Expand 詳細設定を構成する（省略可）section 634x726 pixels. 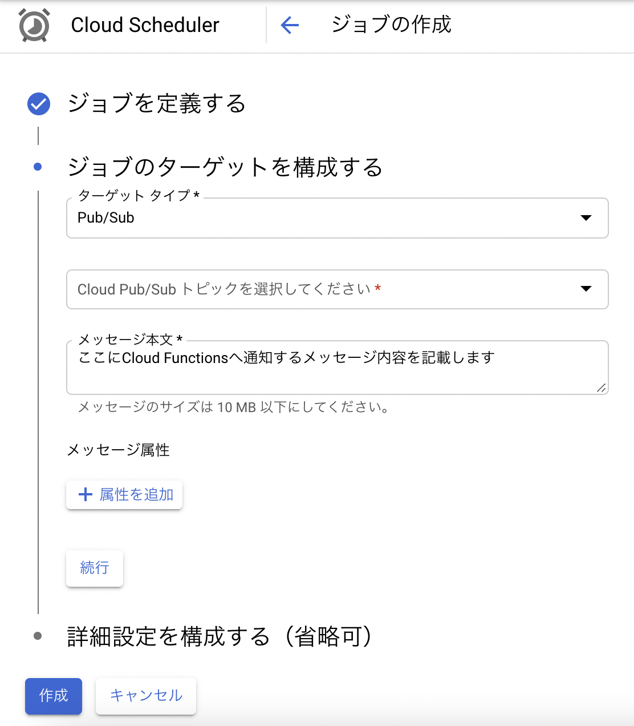coord(220,636)
